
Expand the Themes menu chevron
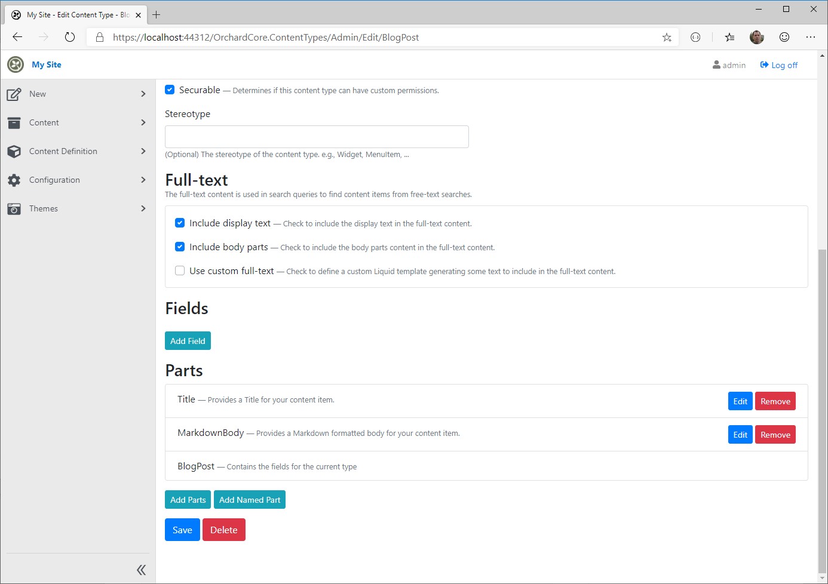143,208
